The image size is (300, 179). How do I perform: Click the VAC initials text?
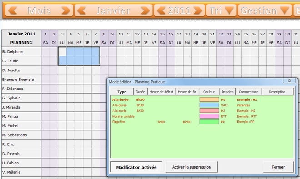(224, 105)
